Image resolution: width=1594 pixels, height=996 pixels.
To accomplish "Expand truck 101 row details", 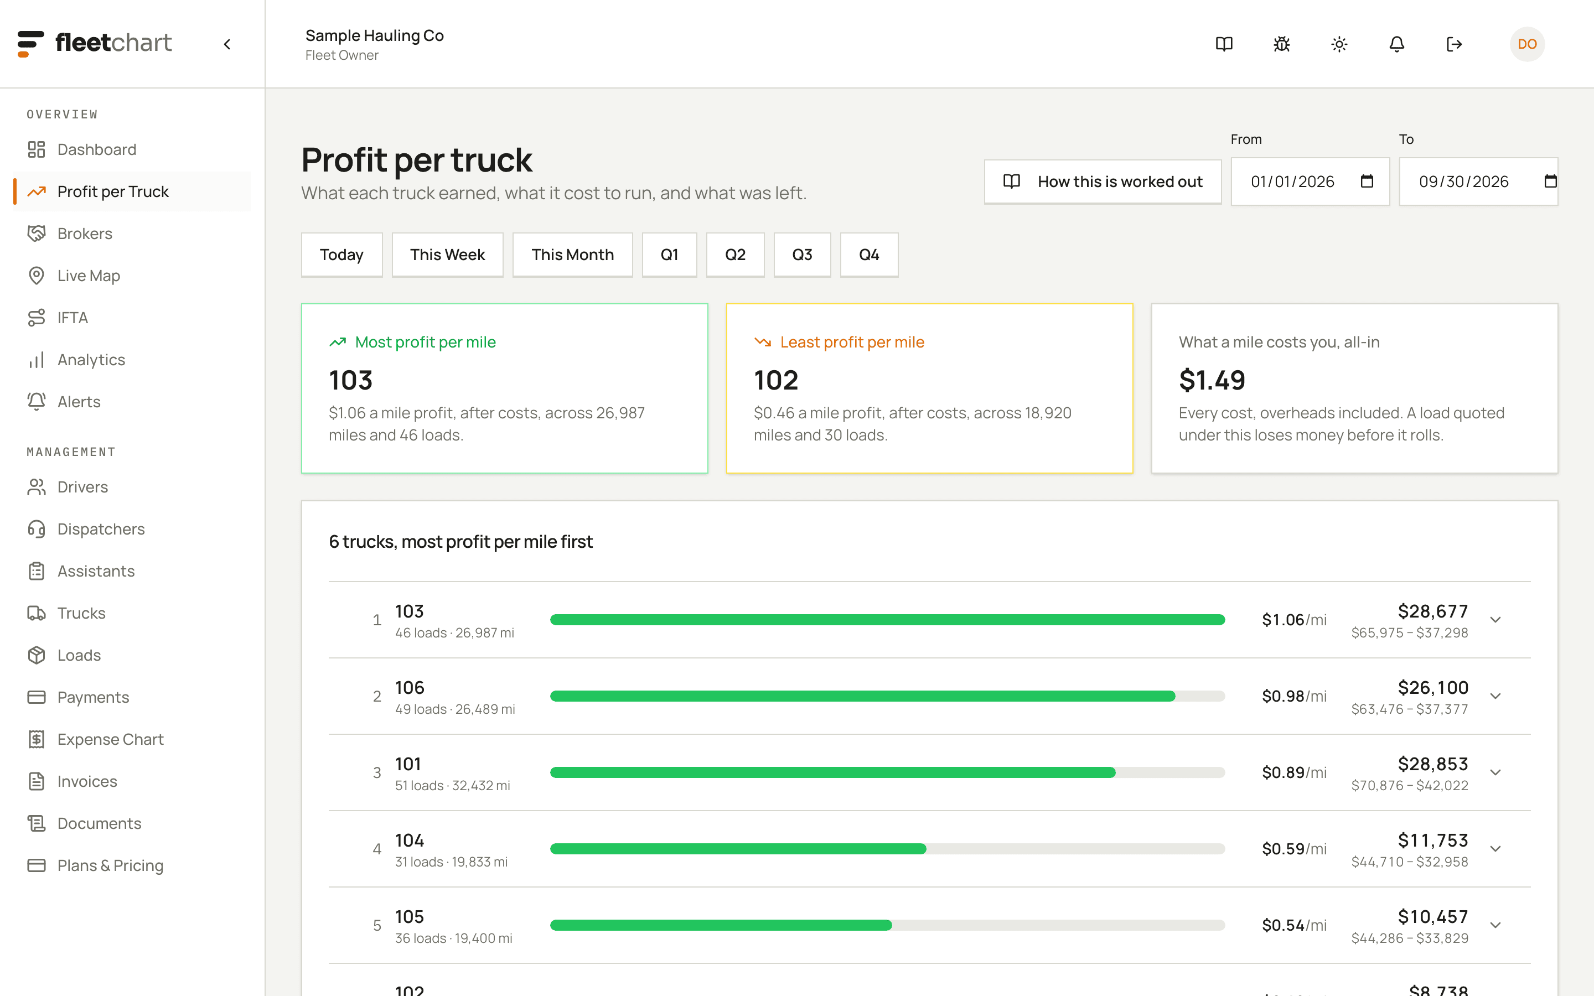I will click(1495, 772).
